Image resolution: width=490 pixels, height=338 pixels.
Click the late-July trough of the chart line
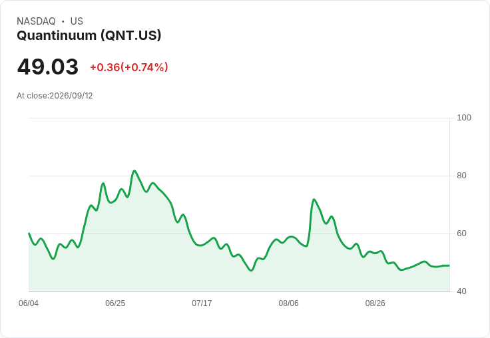point(251,271)
